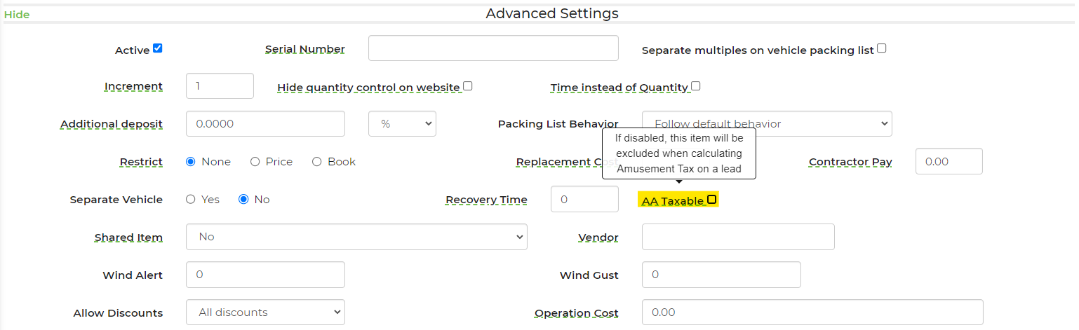Click the Operation Cost field
This screenshot has width=1079, height=330.
click(x=812, y=312)
